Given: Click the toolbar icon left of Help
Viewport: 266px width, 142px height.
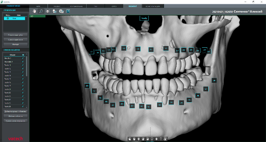Looking at the screenshot, I should click(61, 11).
